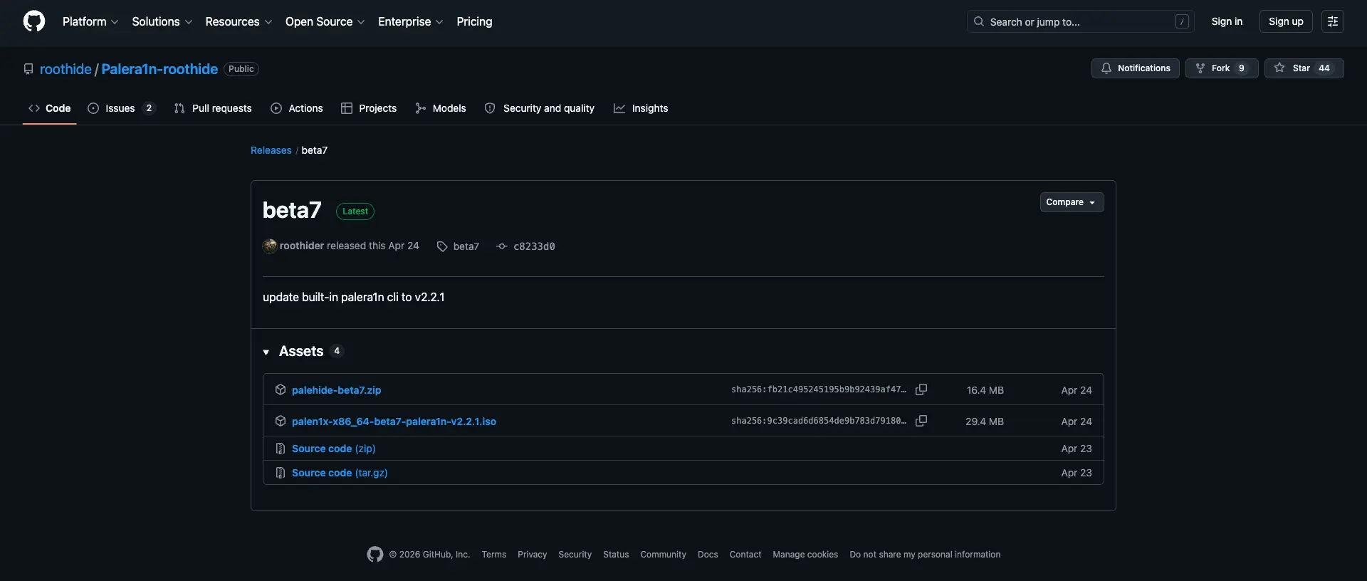
Task: Download Source code (tar.gz)
Action: 340,473
